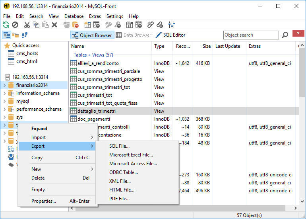Switch to the Object Browser tab
306x219 pixels.
click(x=92, y=35)
